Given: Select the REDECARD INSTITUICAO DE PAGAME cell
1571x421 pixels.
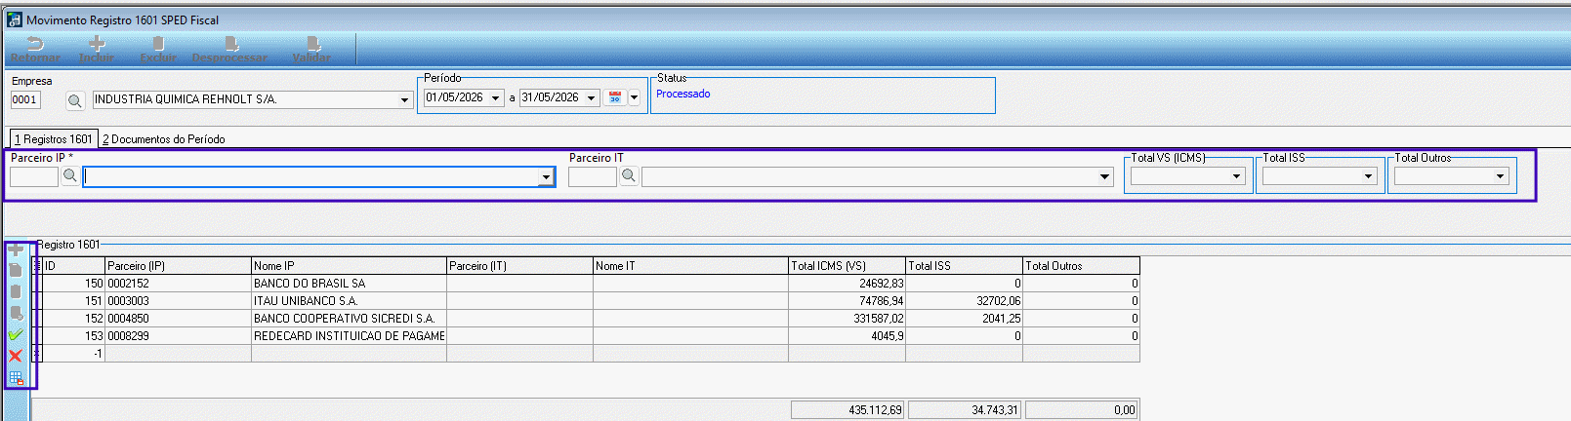Looking at the screenshot, I should [349, 336].
